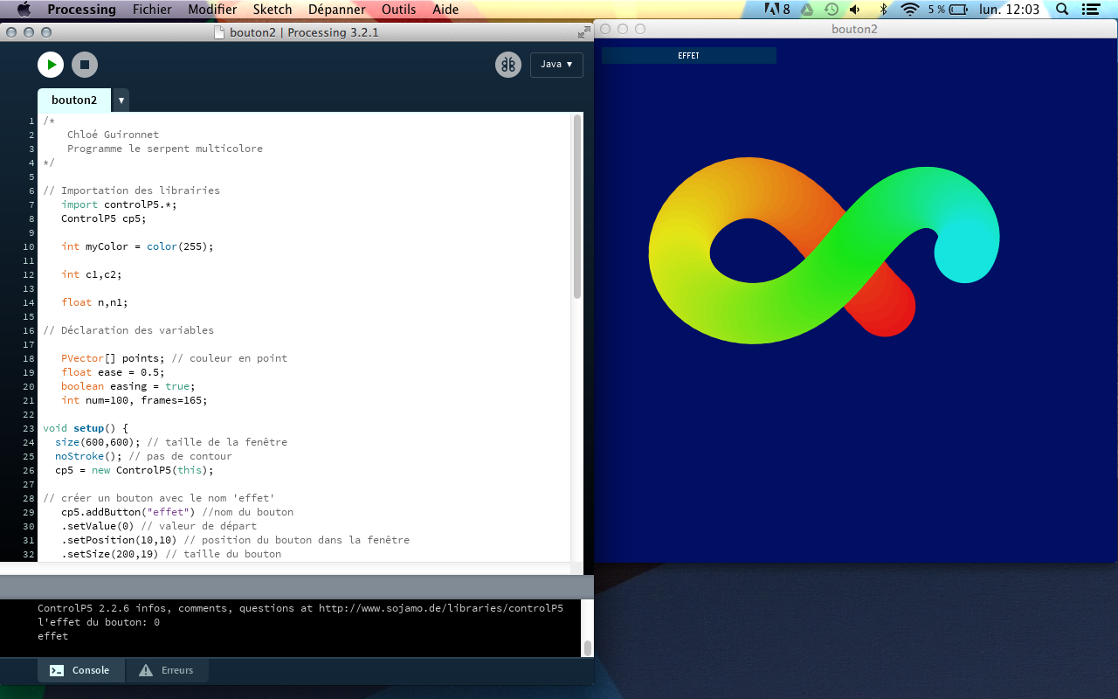This screenshot has height=699, width=1118.
Task: Open the Modifier menu
Action: coord(212,10)
